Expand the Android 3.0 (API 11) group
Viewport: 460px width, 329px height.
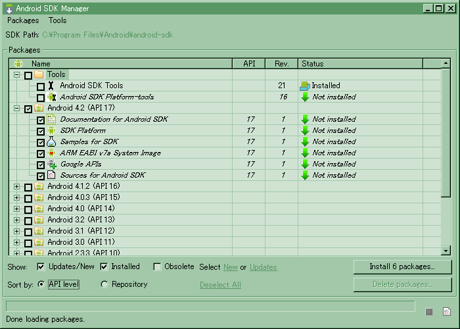click(x=16, y=242)
